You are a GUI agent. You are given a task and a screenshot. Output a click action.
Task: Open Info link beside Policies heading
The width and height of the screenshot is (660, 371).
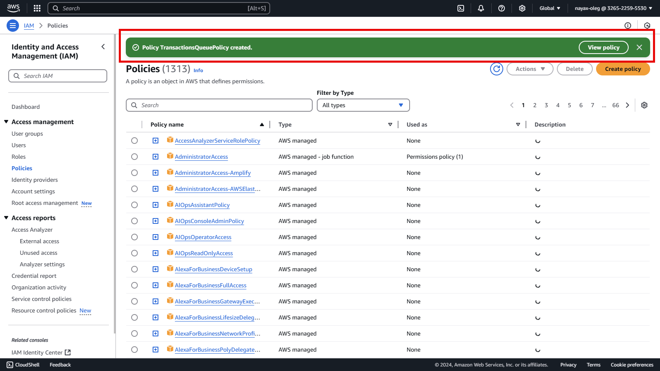198,70
